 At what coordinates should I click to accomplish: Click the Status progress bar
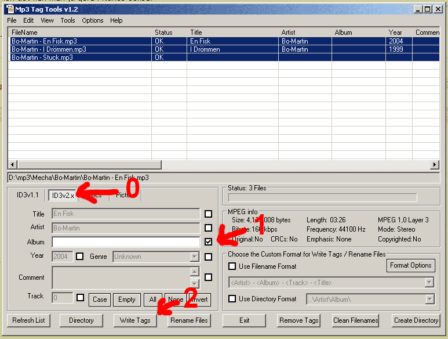point(323,197)
